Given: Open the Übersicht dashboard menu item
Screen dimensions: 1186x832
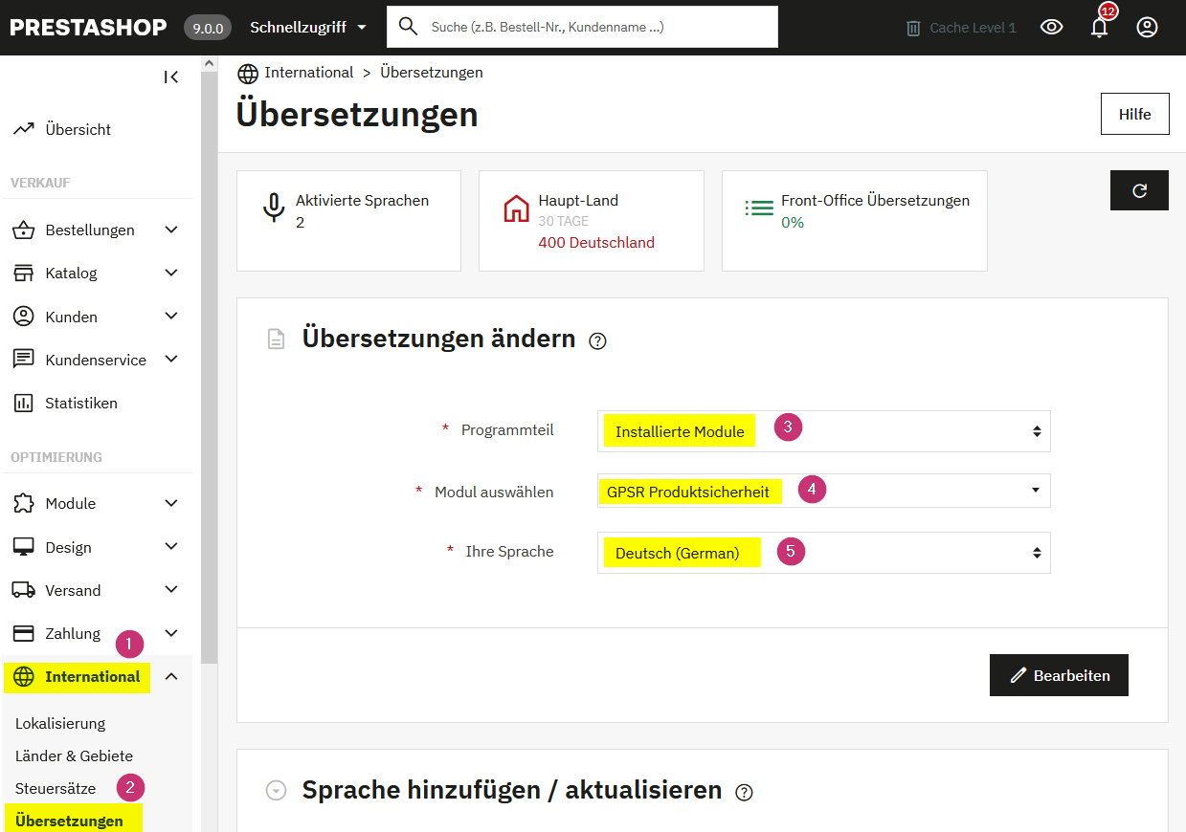Looking at the screenshot, I should (78, 129).
